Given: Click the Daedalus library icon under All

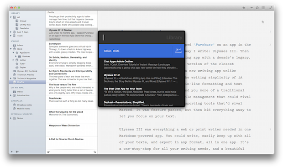Looking at the screenshot, I should coord(17,28).
